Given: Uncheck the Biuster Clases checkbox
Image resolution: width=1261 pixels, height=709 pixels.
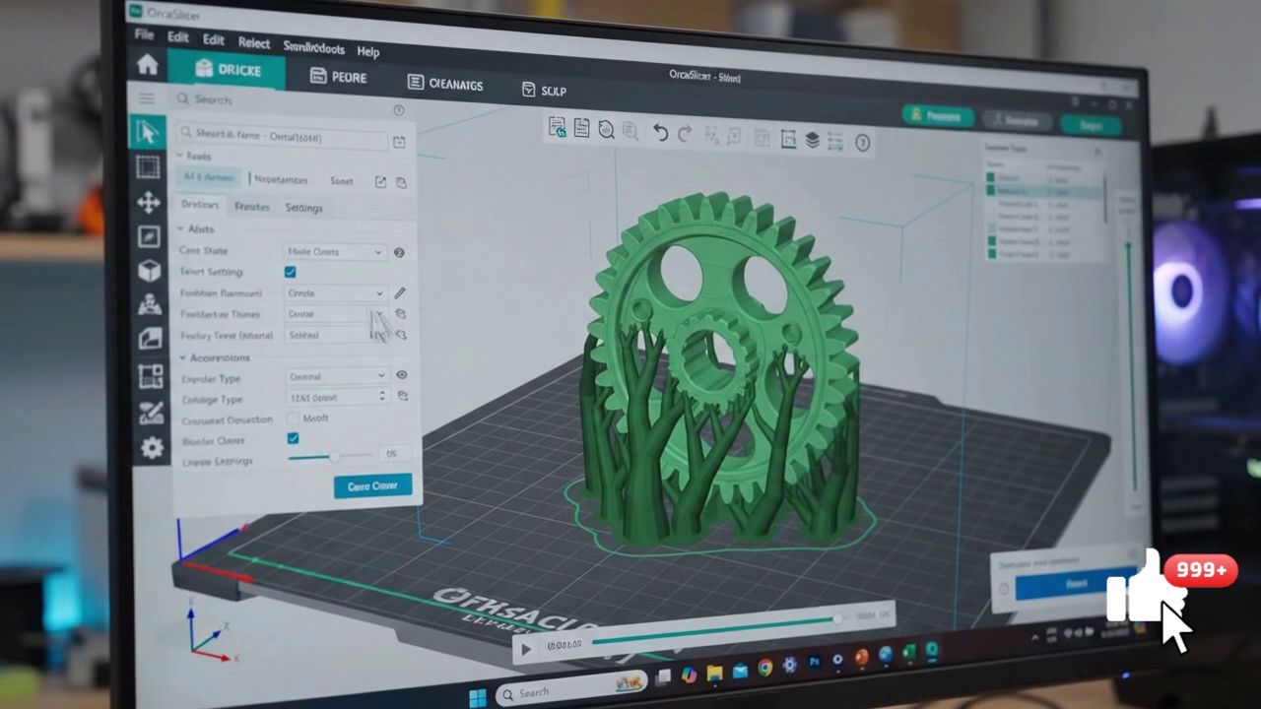Looking at the screenshot, I should coord(293,438).
